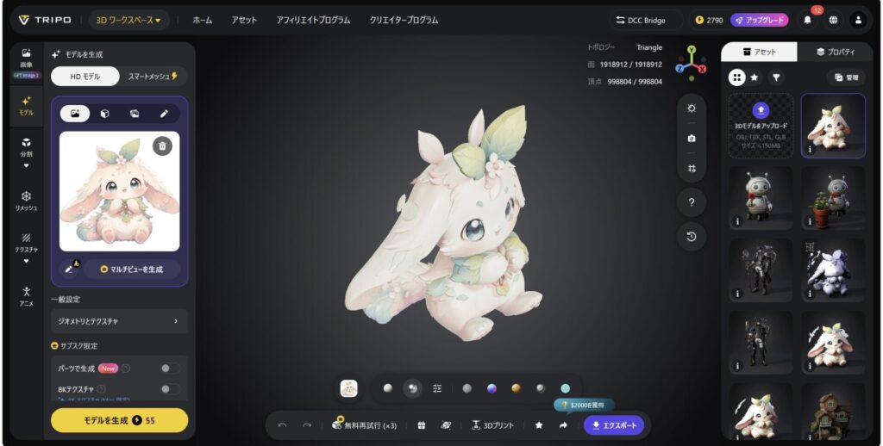Click 無料再試行 (×3) retry button

click(x=365, y=425)
